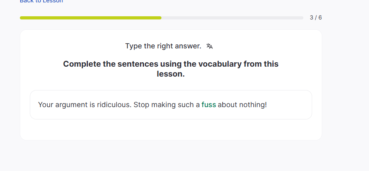Click the word "sentences" in the heading

click(x=137, y=64)
